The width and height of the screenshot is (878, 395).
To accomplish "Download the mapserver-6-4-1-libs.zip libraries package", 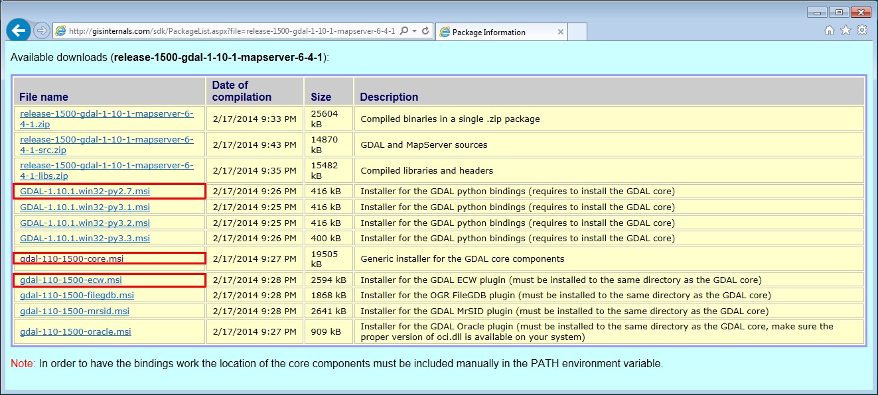I will 107,170.
